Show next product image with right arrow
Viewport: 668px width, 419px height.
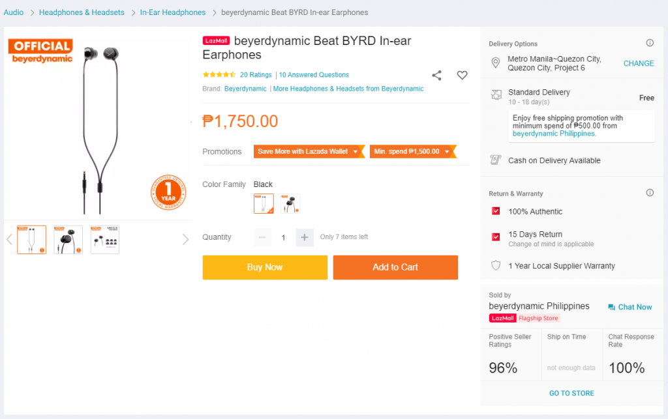click(x=185, y=239)
